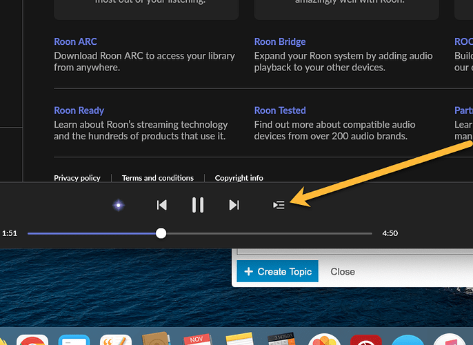Image resolution: width=473 pixels, height=345 pixels.
Task: Click the elapsed time 1:51
Action: pyautogui.click(x=10, y=233)
